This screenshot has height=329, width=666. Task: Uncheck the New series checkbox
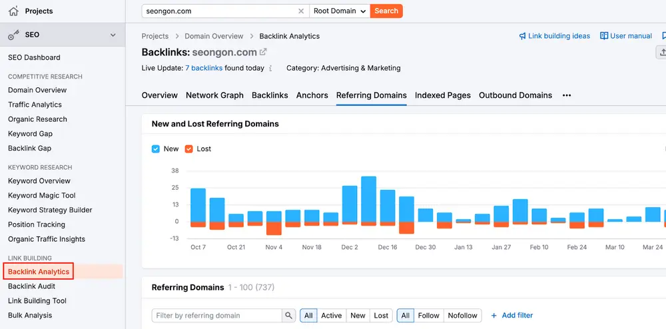(x=155, y=149)
